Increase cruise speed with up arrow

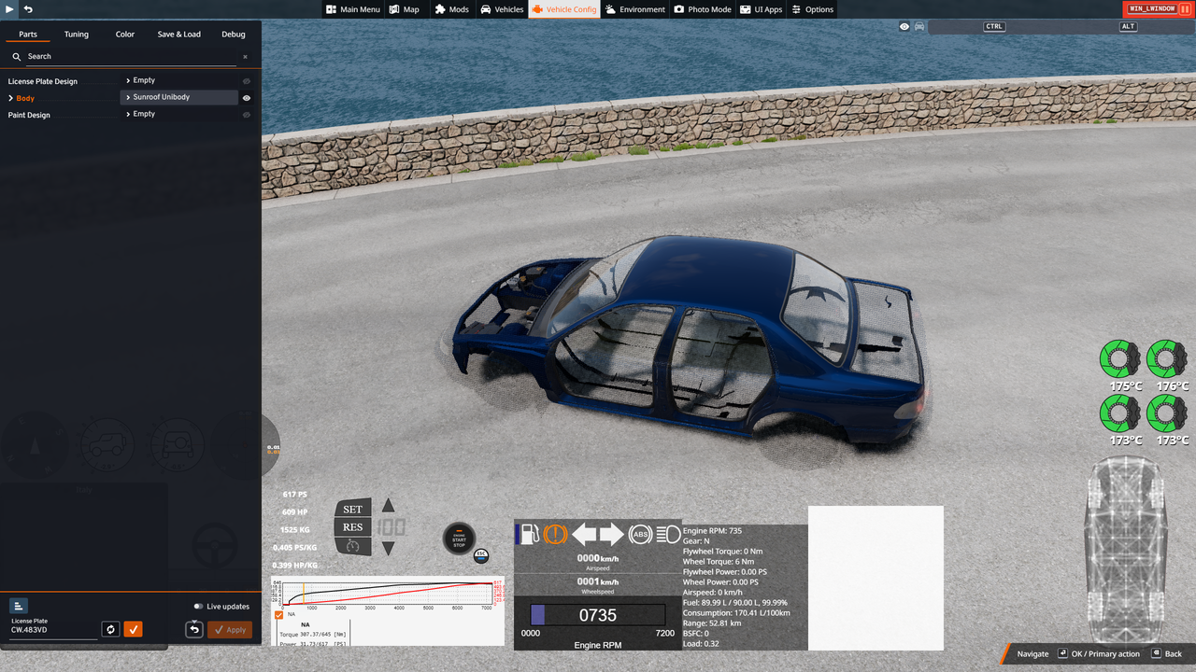(389, 506)
